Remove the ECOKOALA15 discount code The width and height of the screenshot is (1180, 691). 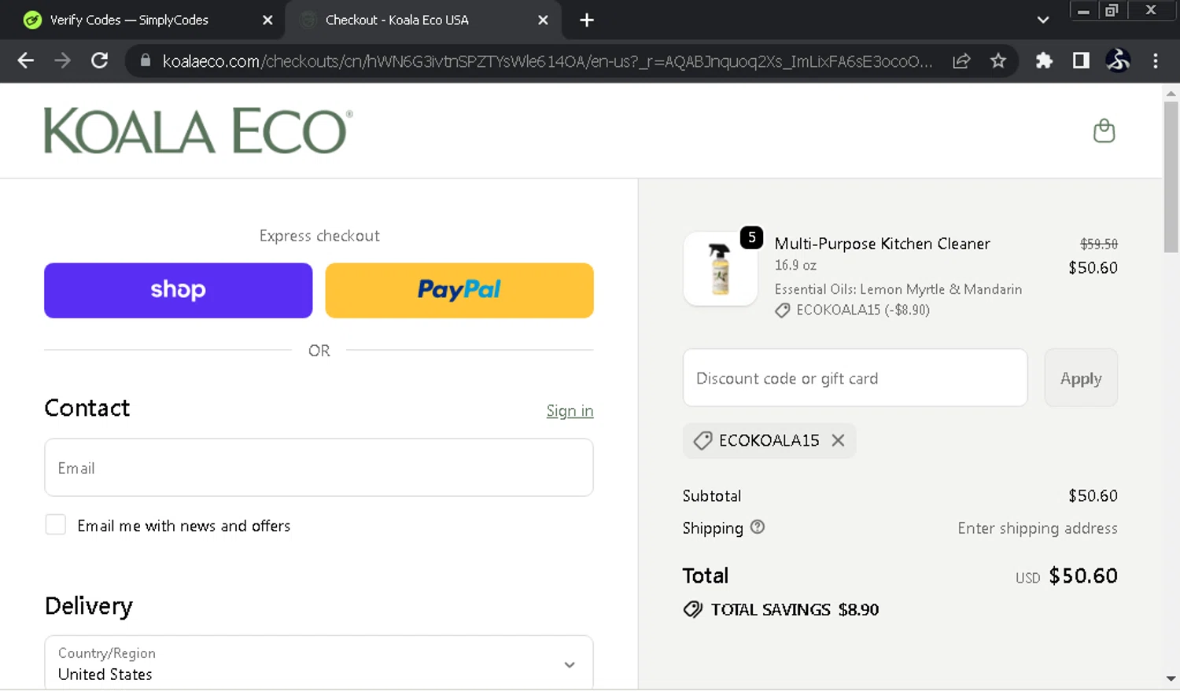(839, 440)
